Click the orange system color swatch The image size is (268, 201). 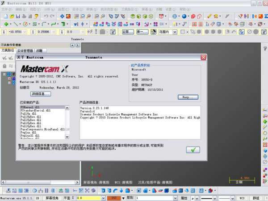pos(113,198)
